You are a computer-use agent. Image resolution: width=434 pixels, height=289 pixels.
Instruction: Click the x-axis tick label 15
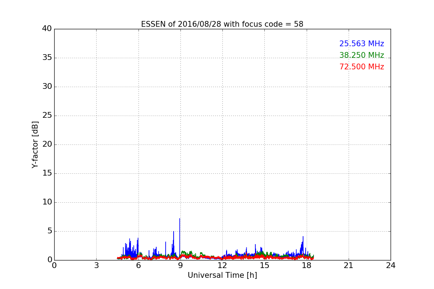(264, 266)
